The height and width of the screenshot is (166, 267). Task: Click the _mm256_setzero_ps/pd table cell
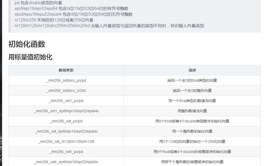click(x=66, y=80)
